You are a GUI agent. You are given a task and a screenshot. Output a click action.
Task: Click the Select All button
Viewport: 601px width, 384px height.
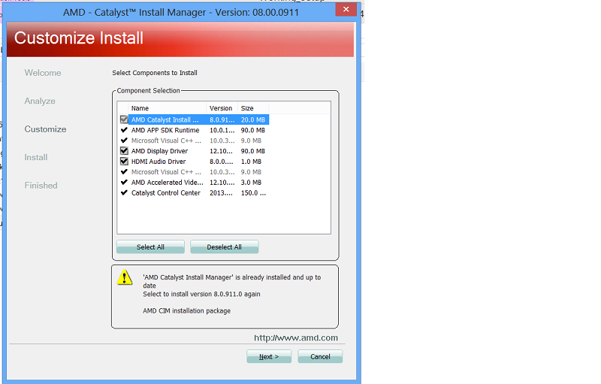[150, 247]
